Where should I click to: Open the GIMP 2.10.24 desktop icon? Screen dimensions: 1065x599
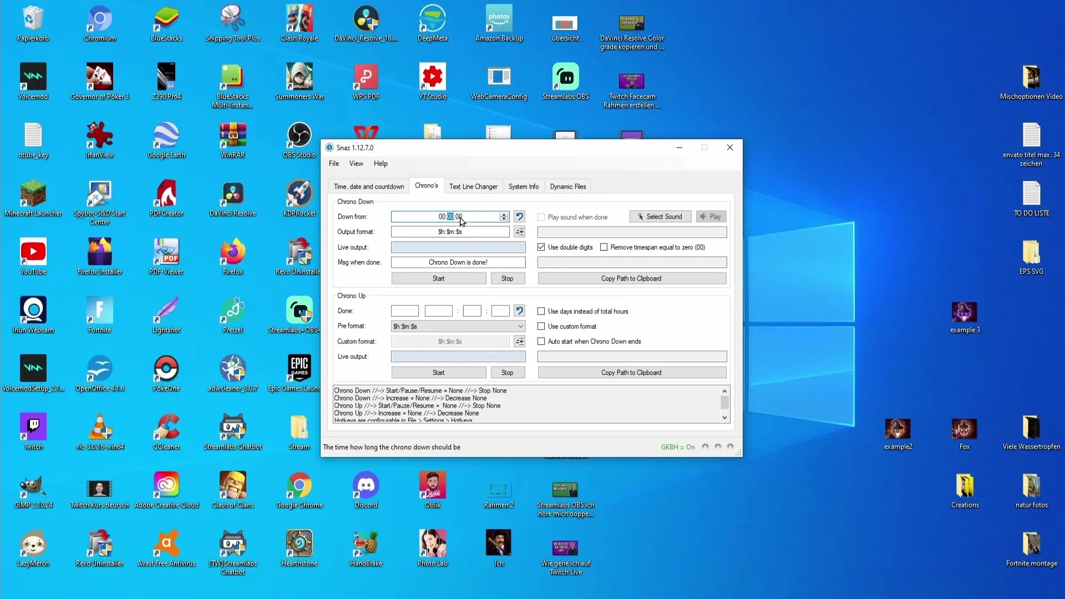(33, 490)
